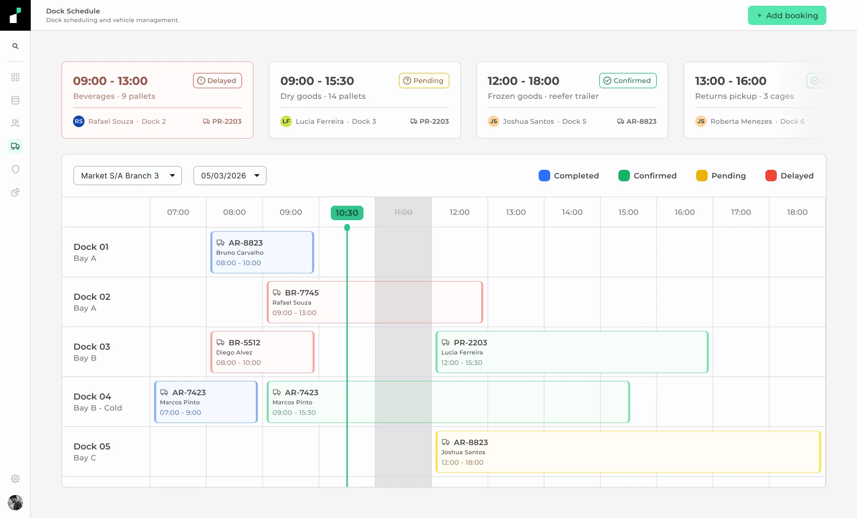Open the pie chart reports sidebar icon
The height and width of the screenshot is (518, 857).
[x=15, y=192]
